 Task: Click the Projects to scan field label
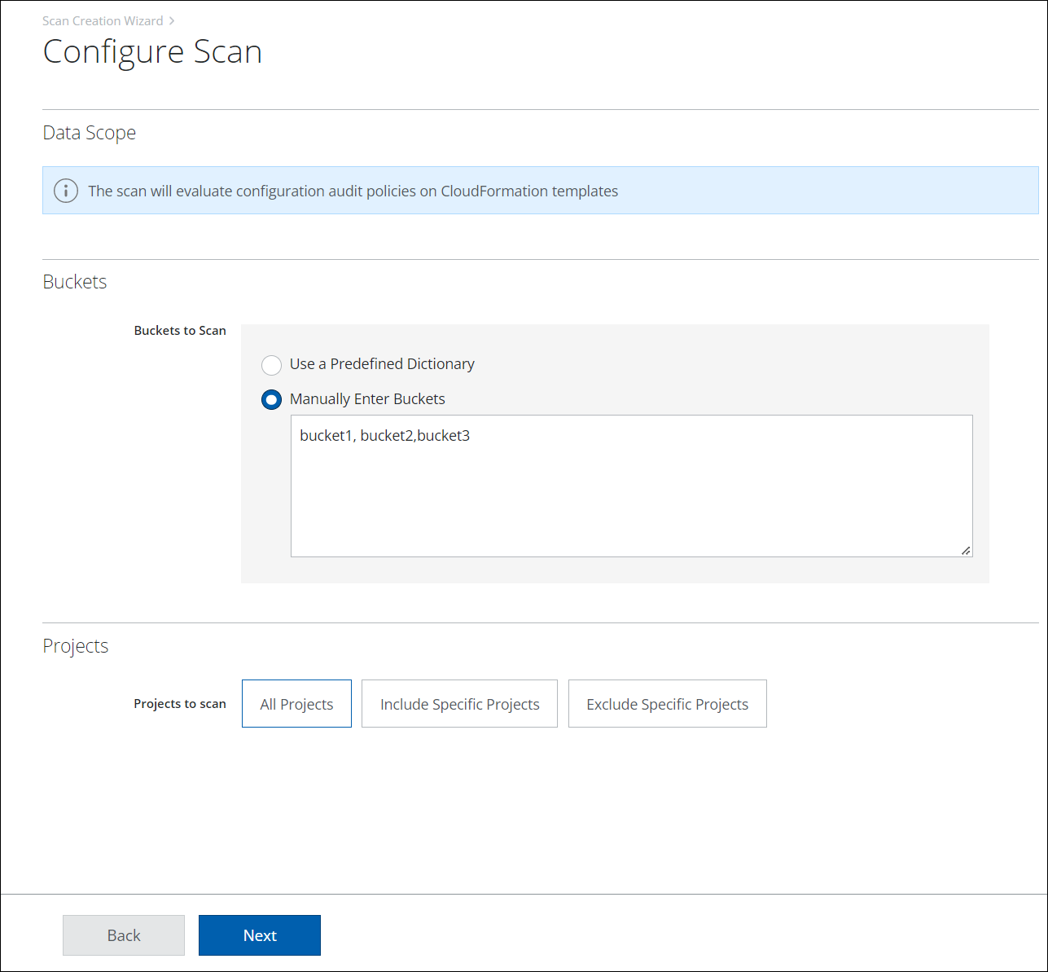tap(180, 704)
